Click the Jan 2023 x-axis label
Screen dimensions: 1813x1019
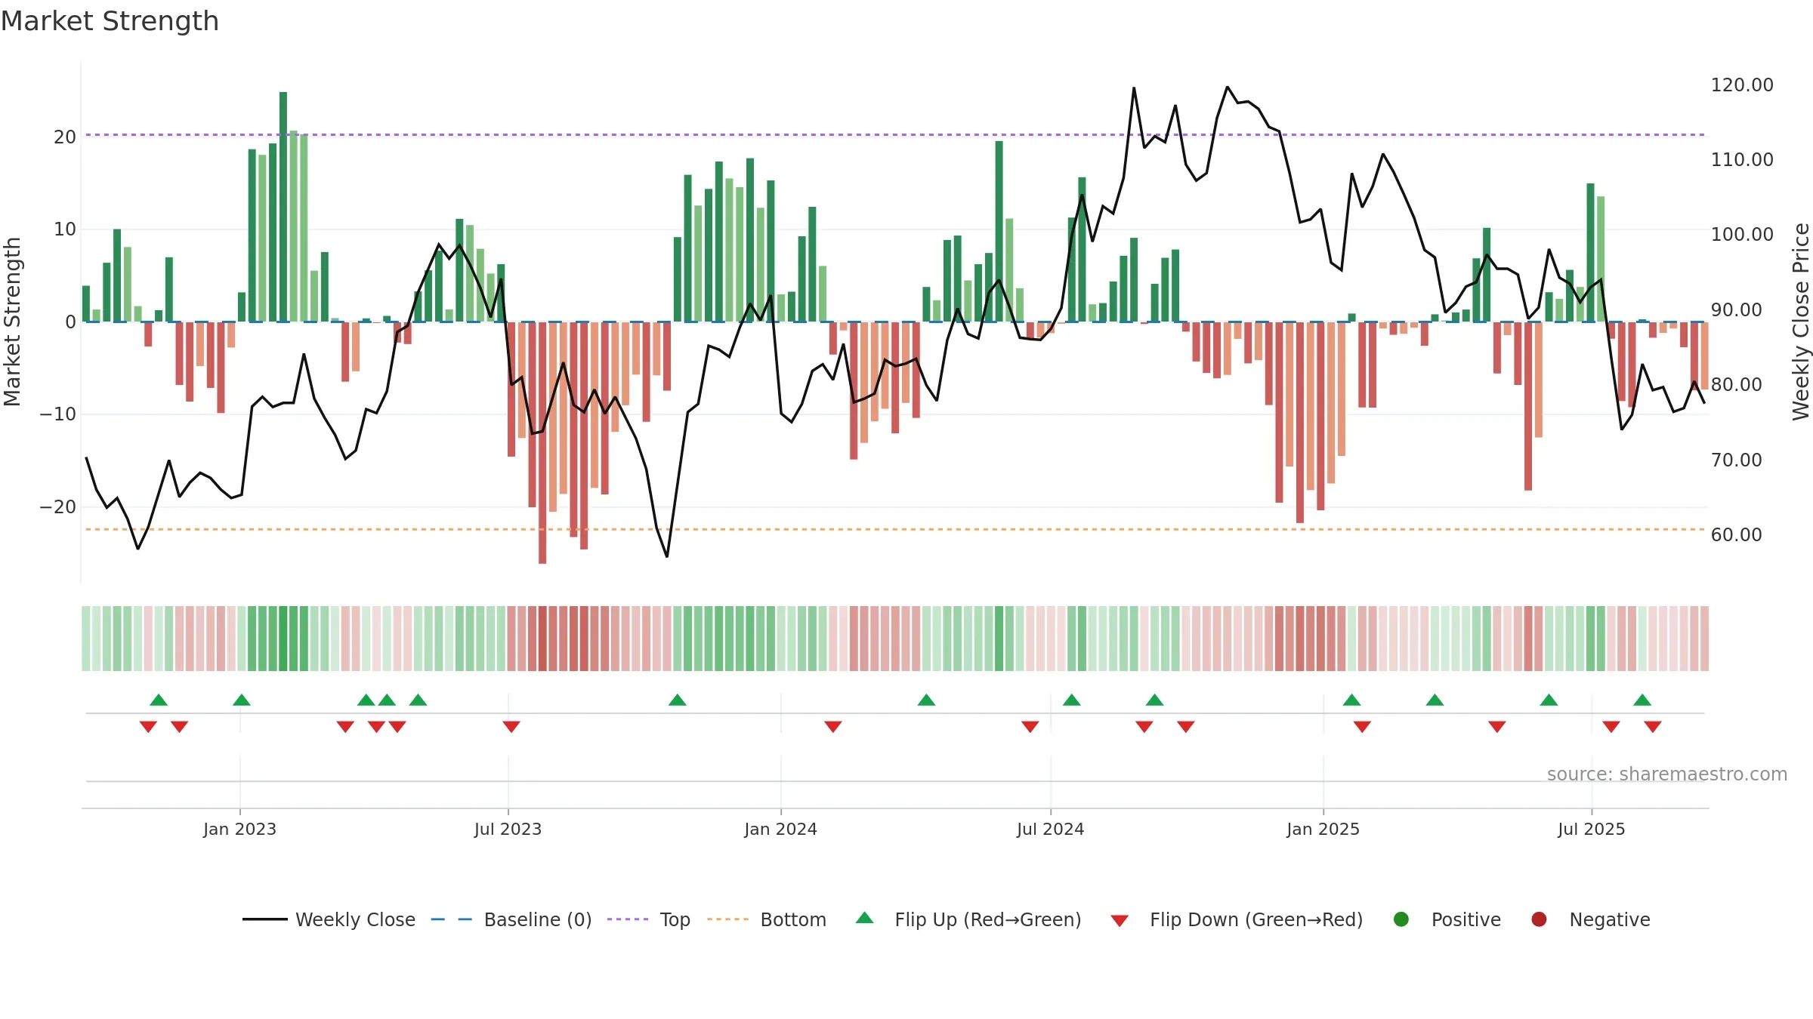[239, 830]
